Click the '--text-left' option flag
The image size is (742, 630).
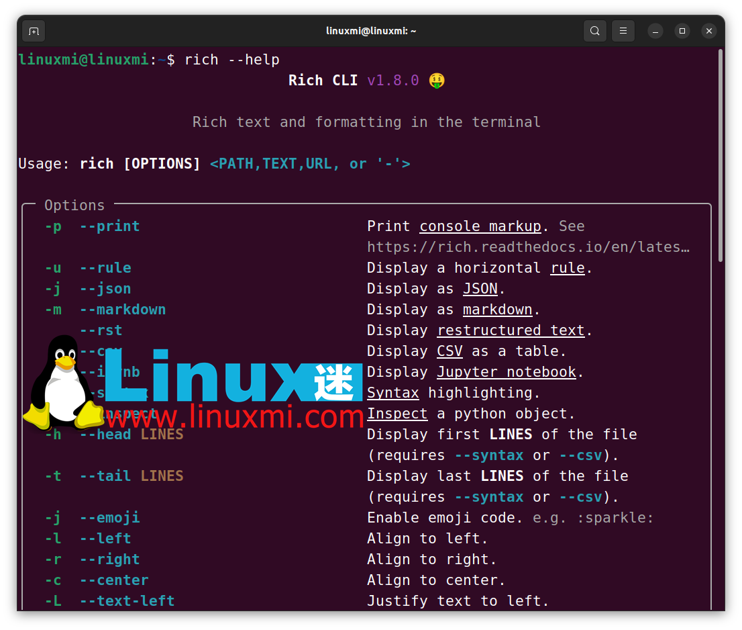127,601
